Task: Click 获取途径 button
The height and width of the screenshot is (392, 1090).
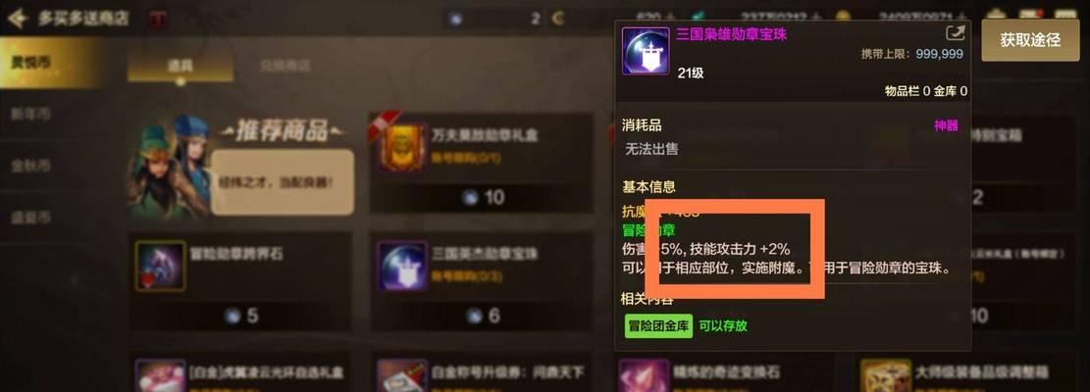Action: tap(1030, 40)
